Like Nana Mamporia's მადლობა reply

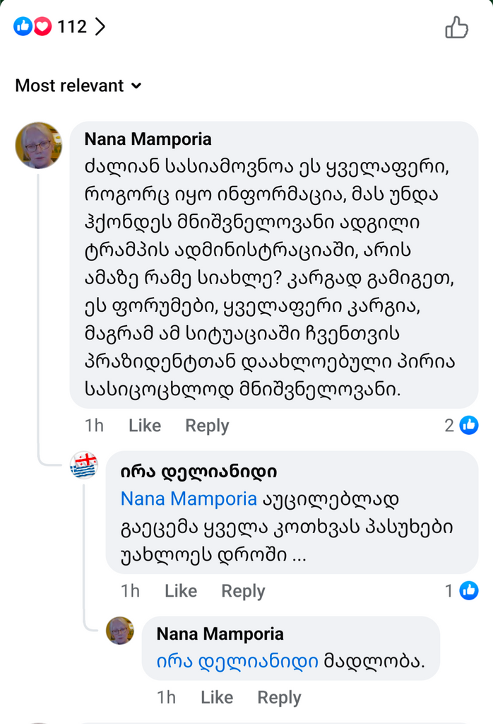[217, 698]
